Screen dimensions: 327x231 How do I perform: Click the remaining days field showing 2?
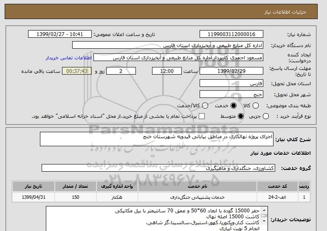coord(121,71)
